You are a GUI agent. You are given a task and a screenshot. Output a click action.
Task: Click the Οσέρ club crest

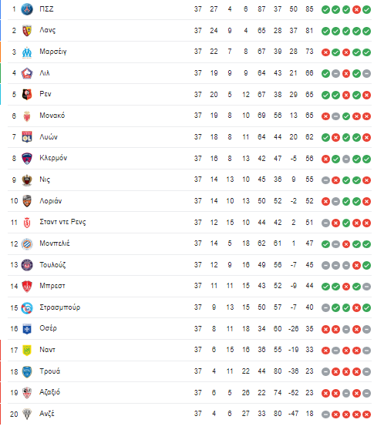[27, 329]
